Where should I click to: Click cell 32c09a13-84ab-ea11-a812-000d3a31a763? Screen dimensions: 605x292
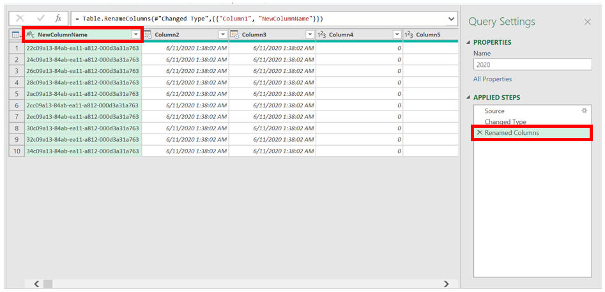[x=83, y=139]
